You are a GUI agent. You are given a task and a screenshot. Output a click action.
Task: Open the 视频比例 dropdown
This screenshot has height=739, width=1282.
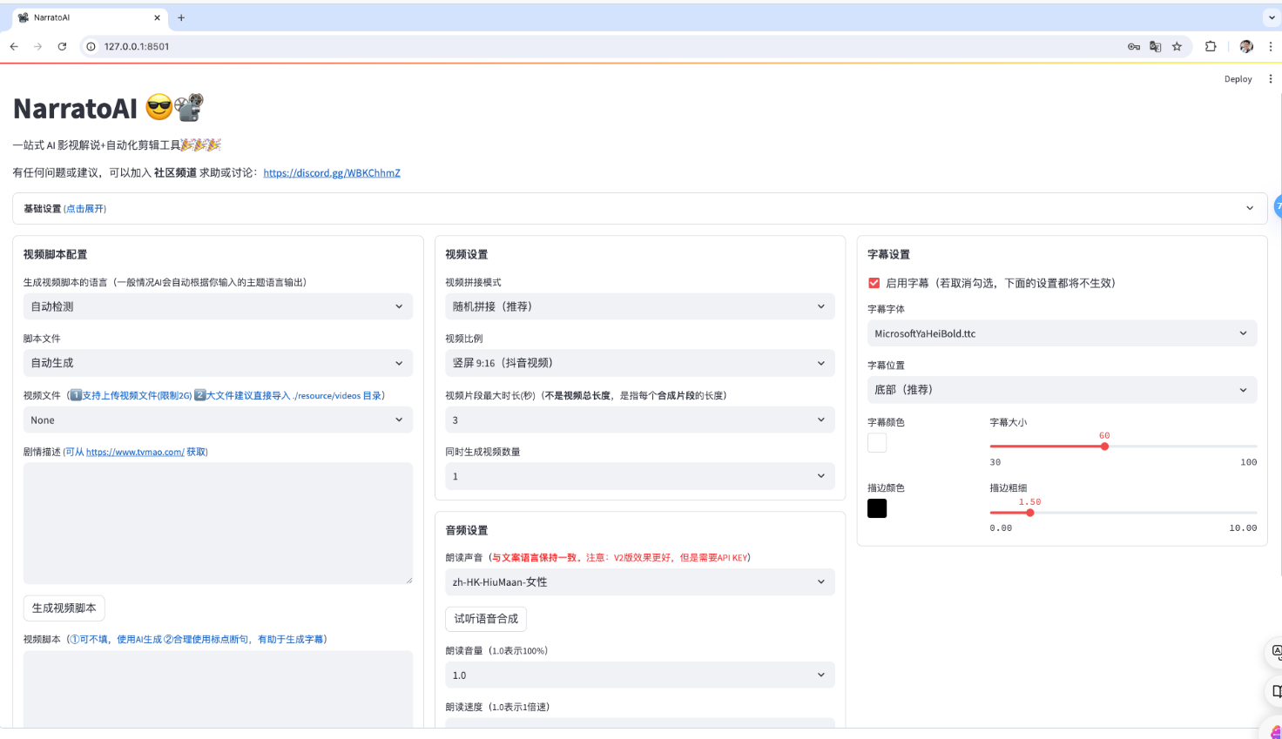tap(640, 363)
